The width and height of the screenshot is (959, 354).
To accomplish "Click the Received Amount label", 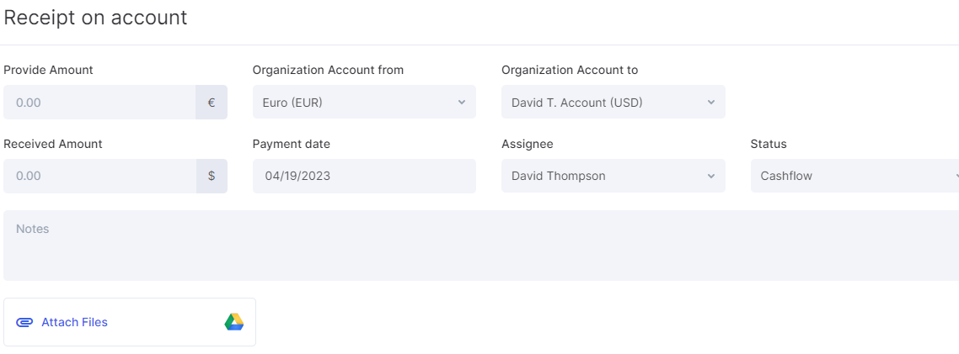I will pyautogui.click(x=53, y=145).
